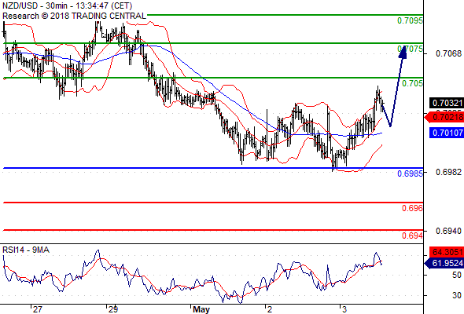The width and height of the screenshot is (464, 314).
Task: Click the red 0.70218 price tag
Action: [444, 117]
